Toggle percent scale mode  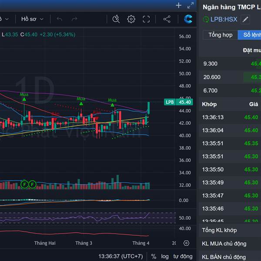click(x=154, y=257)
